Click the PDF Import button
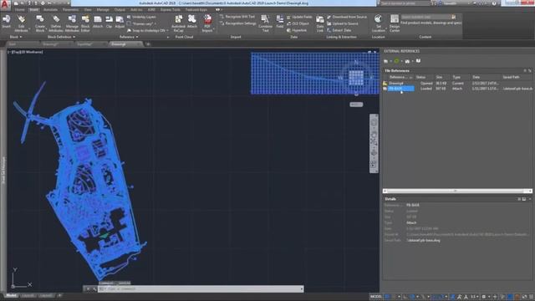The image size is (535, 301). pos(207,23)
